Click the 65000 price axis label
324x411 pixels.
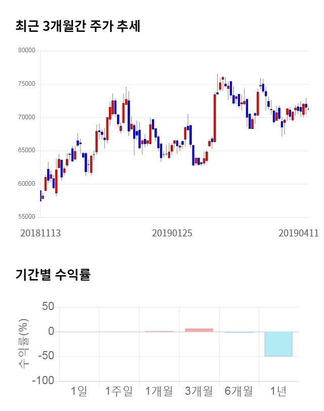point(26,151)
